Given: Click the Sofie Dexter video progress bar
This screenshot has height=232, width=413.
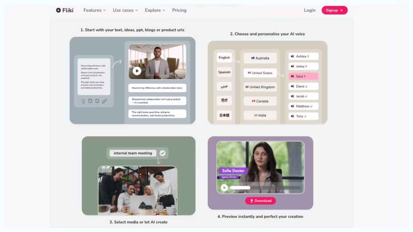Looking at the screenshot, I should 265,188.
